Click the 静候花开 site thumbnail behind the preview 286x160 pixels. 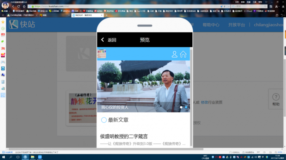pyautogui.click(x=82, y=108)
